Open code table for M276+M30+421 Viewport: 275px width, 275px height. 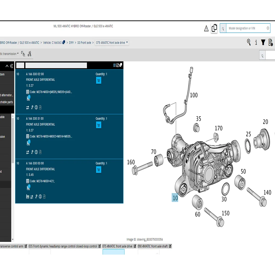point(28,181)
